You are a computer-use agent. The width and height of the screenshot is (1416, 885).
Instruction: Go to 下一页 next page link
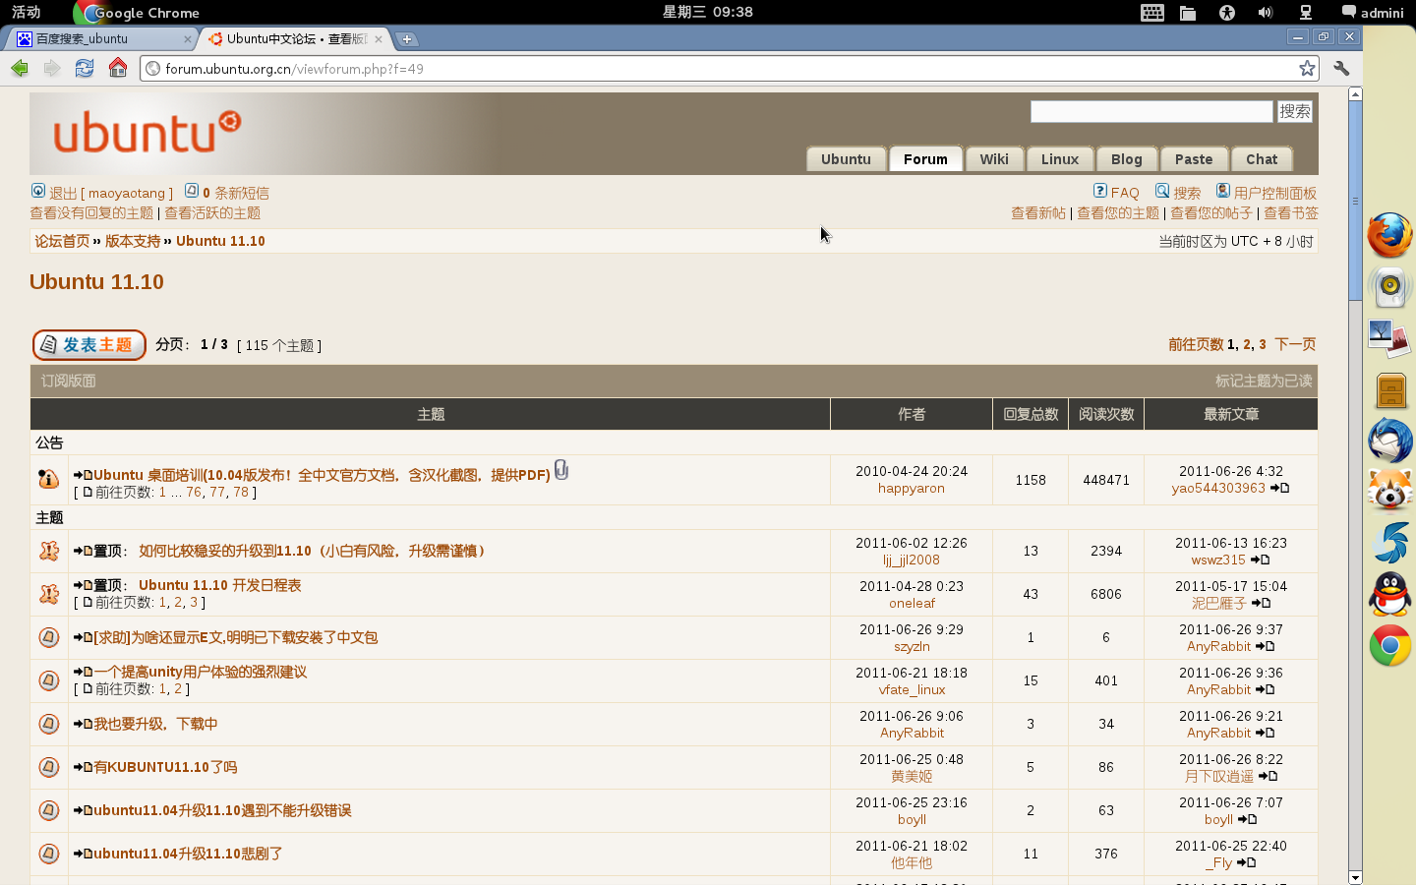1295,344
